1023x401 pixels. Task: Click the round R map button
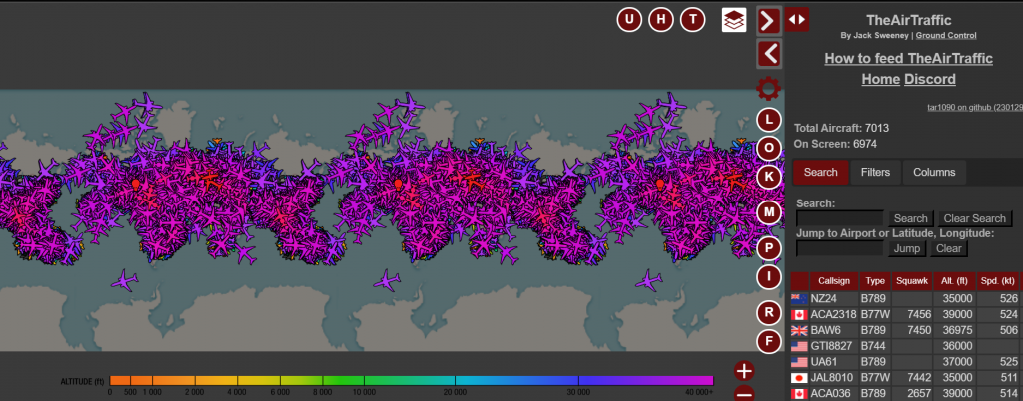[x=768, y=312]
